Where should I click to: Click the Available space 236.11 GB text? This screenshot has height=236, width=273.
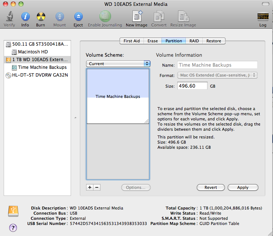184,147
